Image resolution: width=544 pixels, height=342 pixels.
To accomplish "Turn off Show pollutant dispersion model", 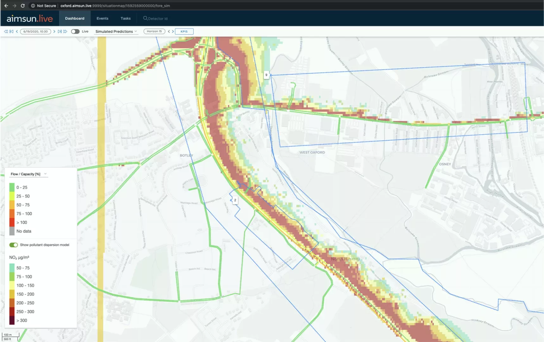I will 14,245.
